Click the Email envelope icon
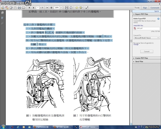 23,8
